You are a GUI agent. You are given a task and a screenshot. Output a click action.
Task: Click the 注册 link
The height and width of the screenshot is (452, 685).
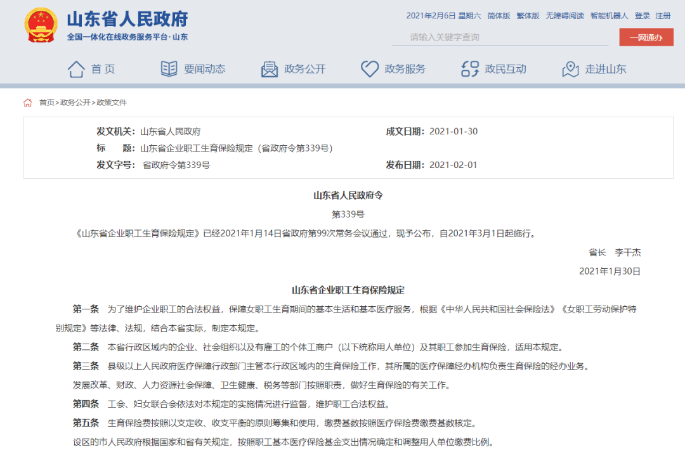[663, 16]
